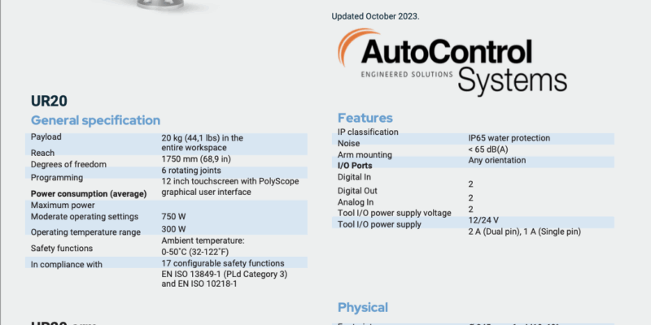This screenshot has height=325, width=651.
Task: Select the 'Ambient temperature:' text
Action: pyautogui.click(x=203, y=240)
